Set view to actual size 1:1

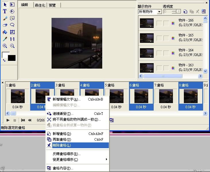pyautogui.click(x=12, y=39)
